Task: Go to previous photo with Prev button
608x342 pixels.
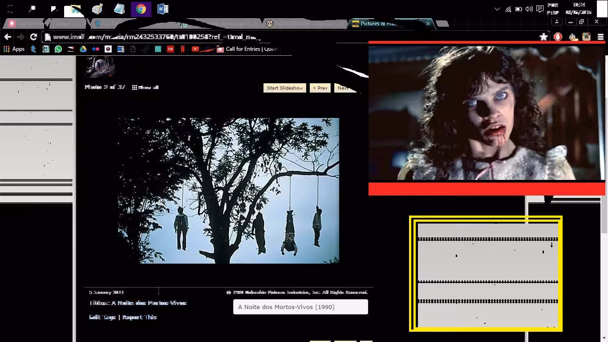Action: point(320,88)
